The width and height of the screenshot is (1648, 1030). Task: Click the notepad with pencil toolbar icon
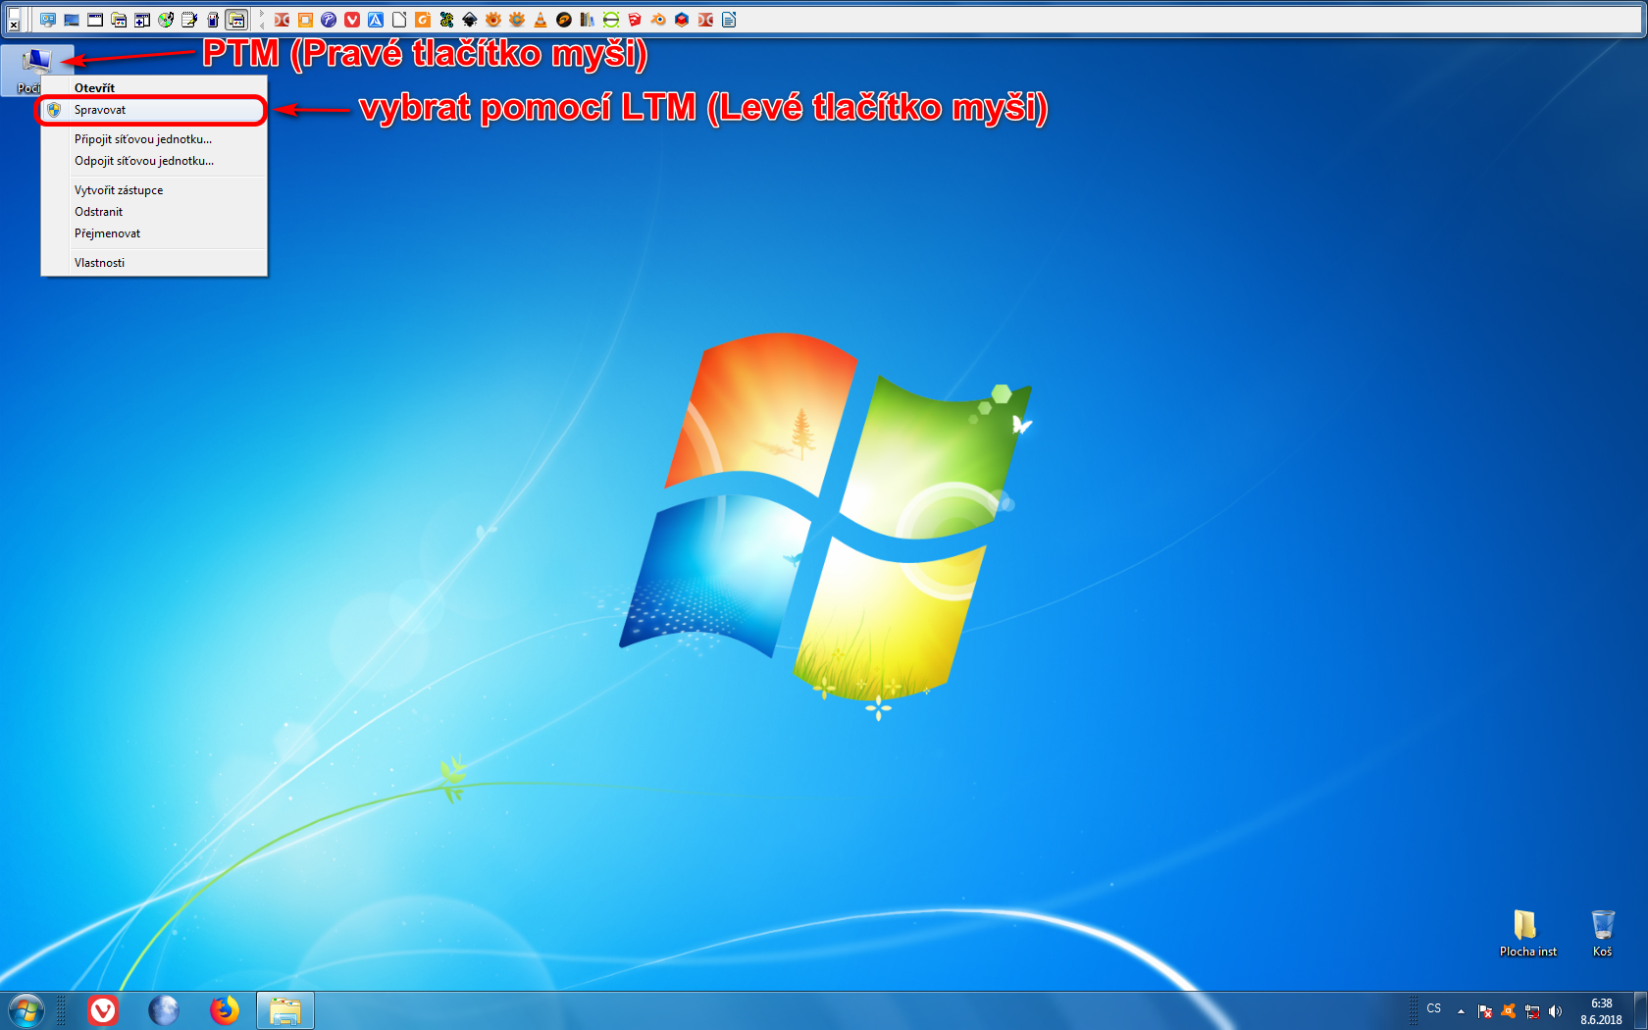(x=189, y=20)
